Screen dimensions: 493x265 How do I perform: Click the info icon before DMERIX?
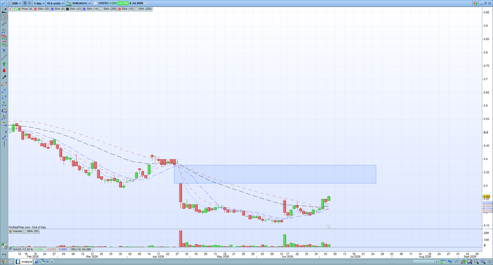pyautogui.click(x=95, y=3)
